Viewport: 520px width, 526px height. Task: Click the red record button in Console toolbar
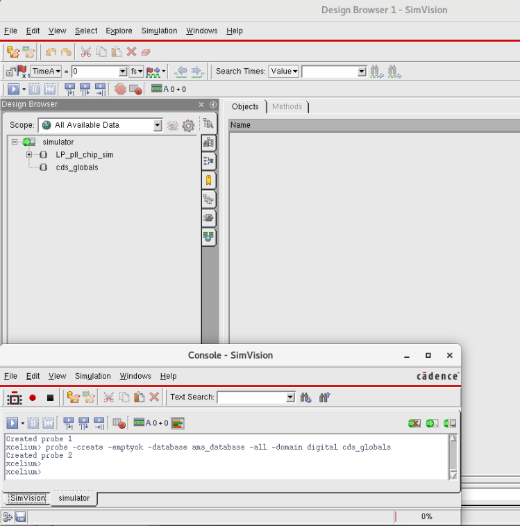click(33, 398)
